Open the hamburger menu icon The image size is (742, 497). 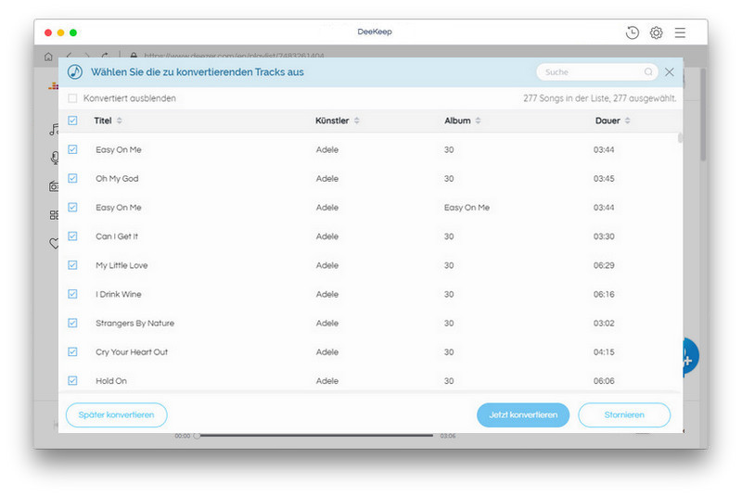pyautogui.click(x=680, y=32)
